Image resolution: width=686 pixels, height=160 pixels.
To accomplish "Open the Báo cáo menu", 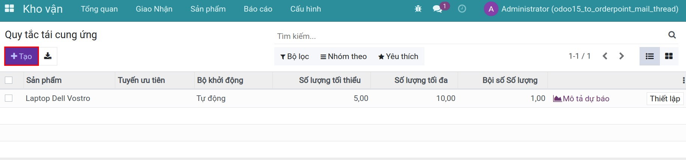I will point(258,9).
